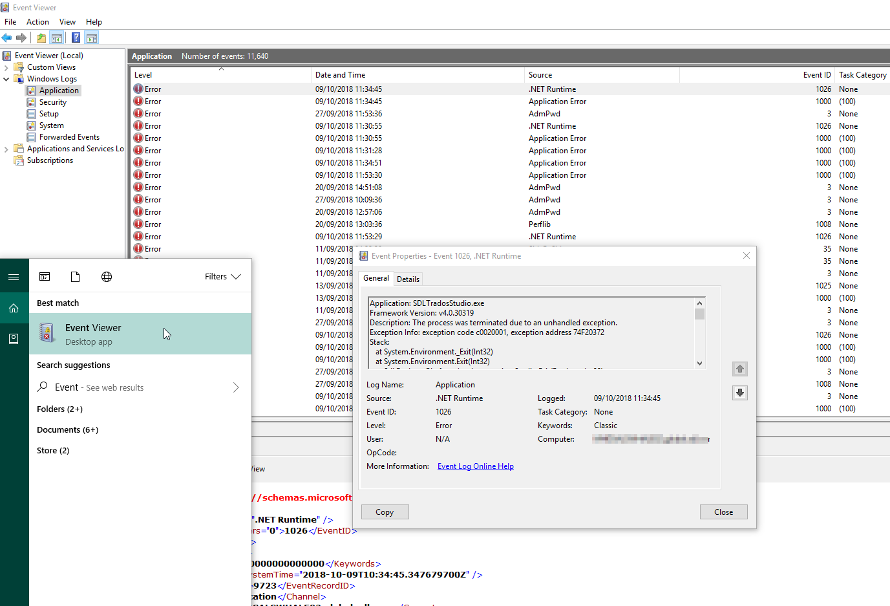Click the Task Category column header

(863, 75)
